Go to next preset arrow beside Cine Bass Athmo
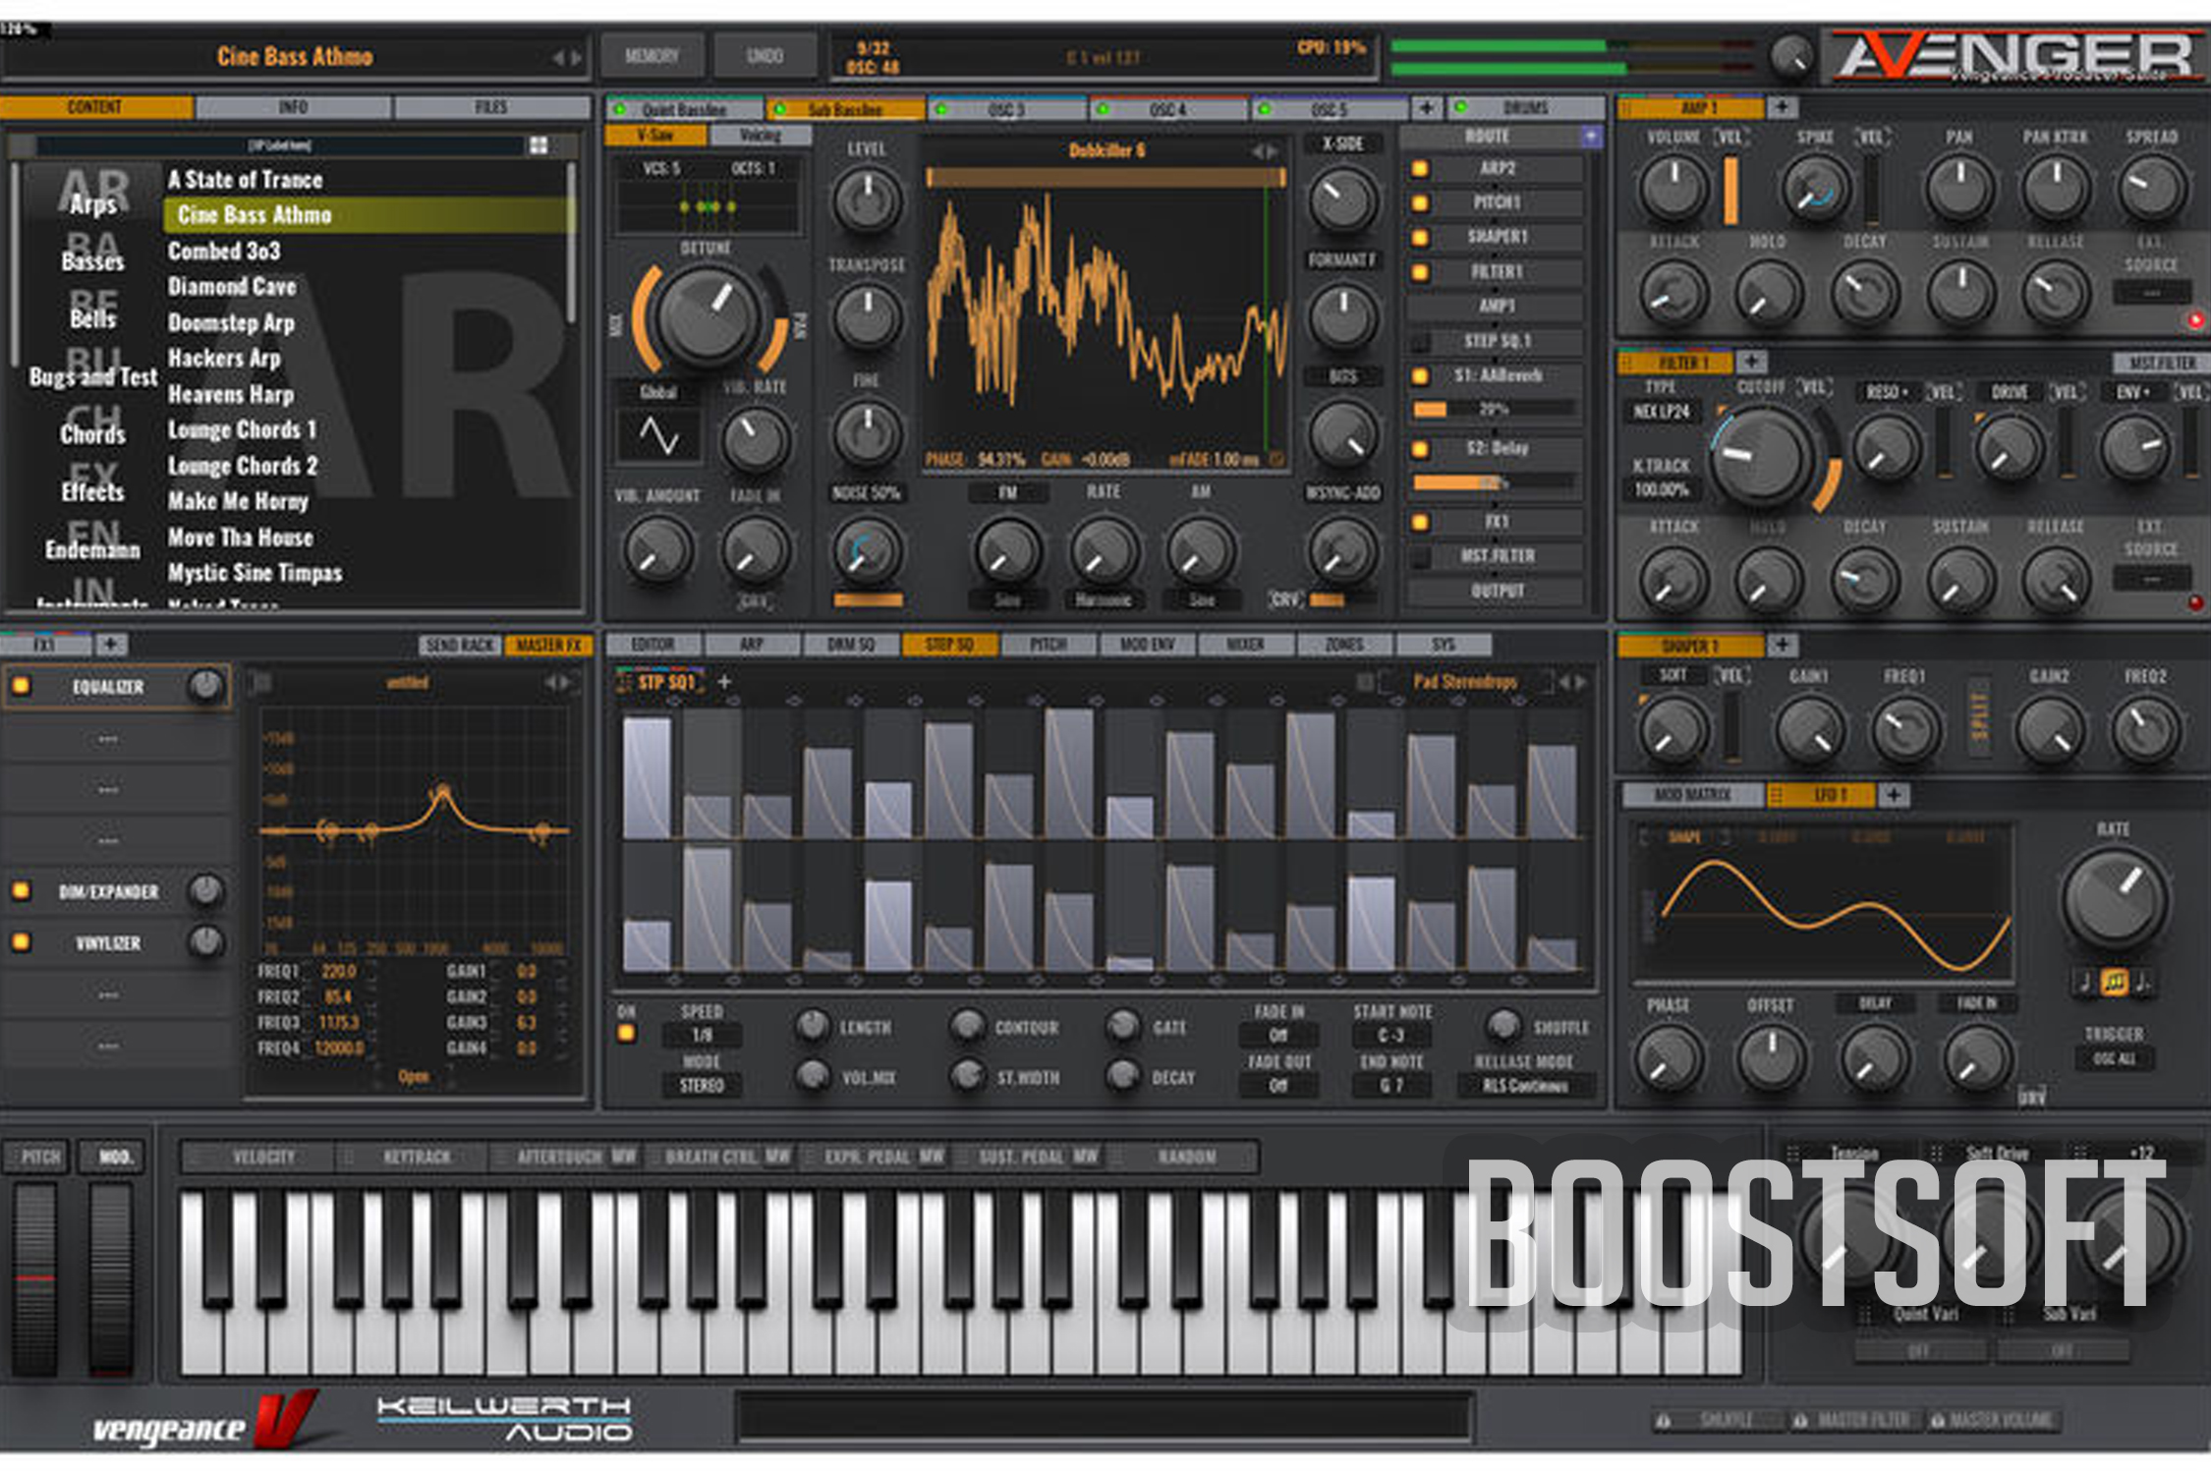This screenshot has width=2211, height=1474. pyautogui.click(x=577, y=58)
